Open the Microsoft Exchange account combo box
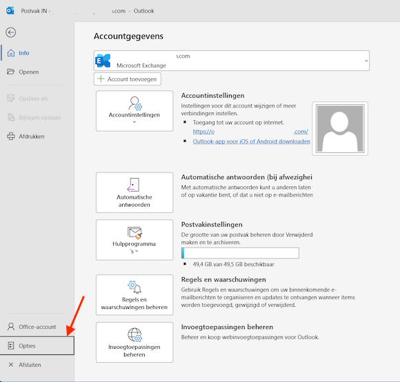The height and width of the screenshot is (382, 400). click(x=231, y=61)
